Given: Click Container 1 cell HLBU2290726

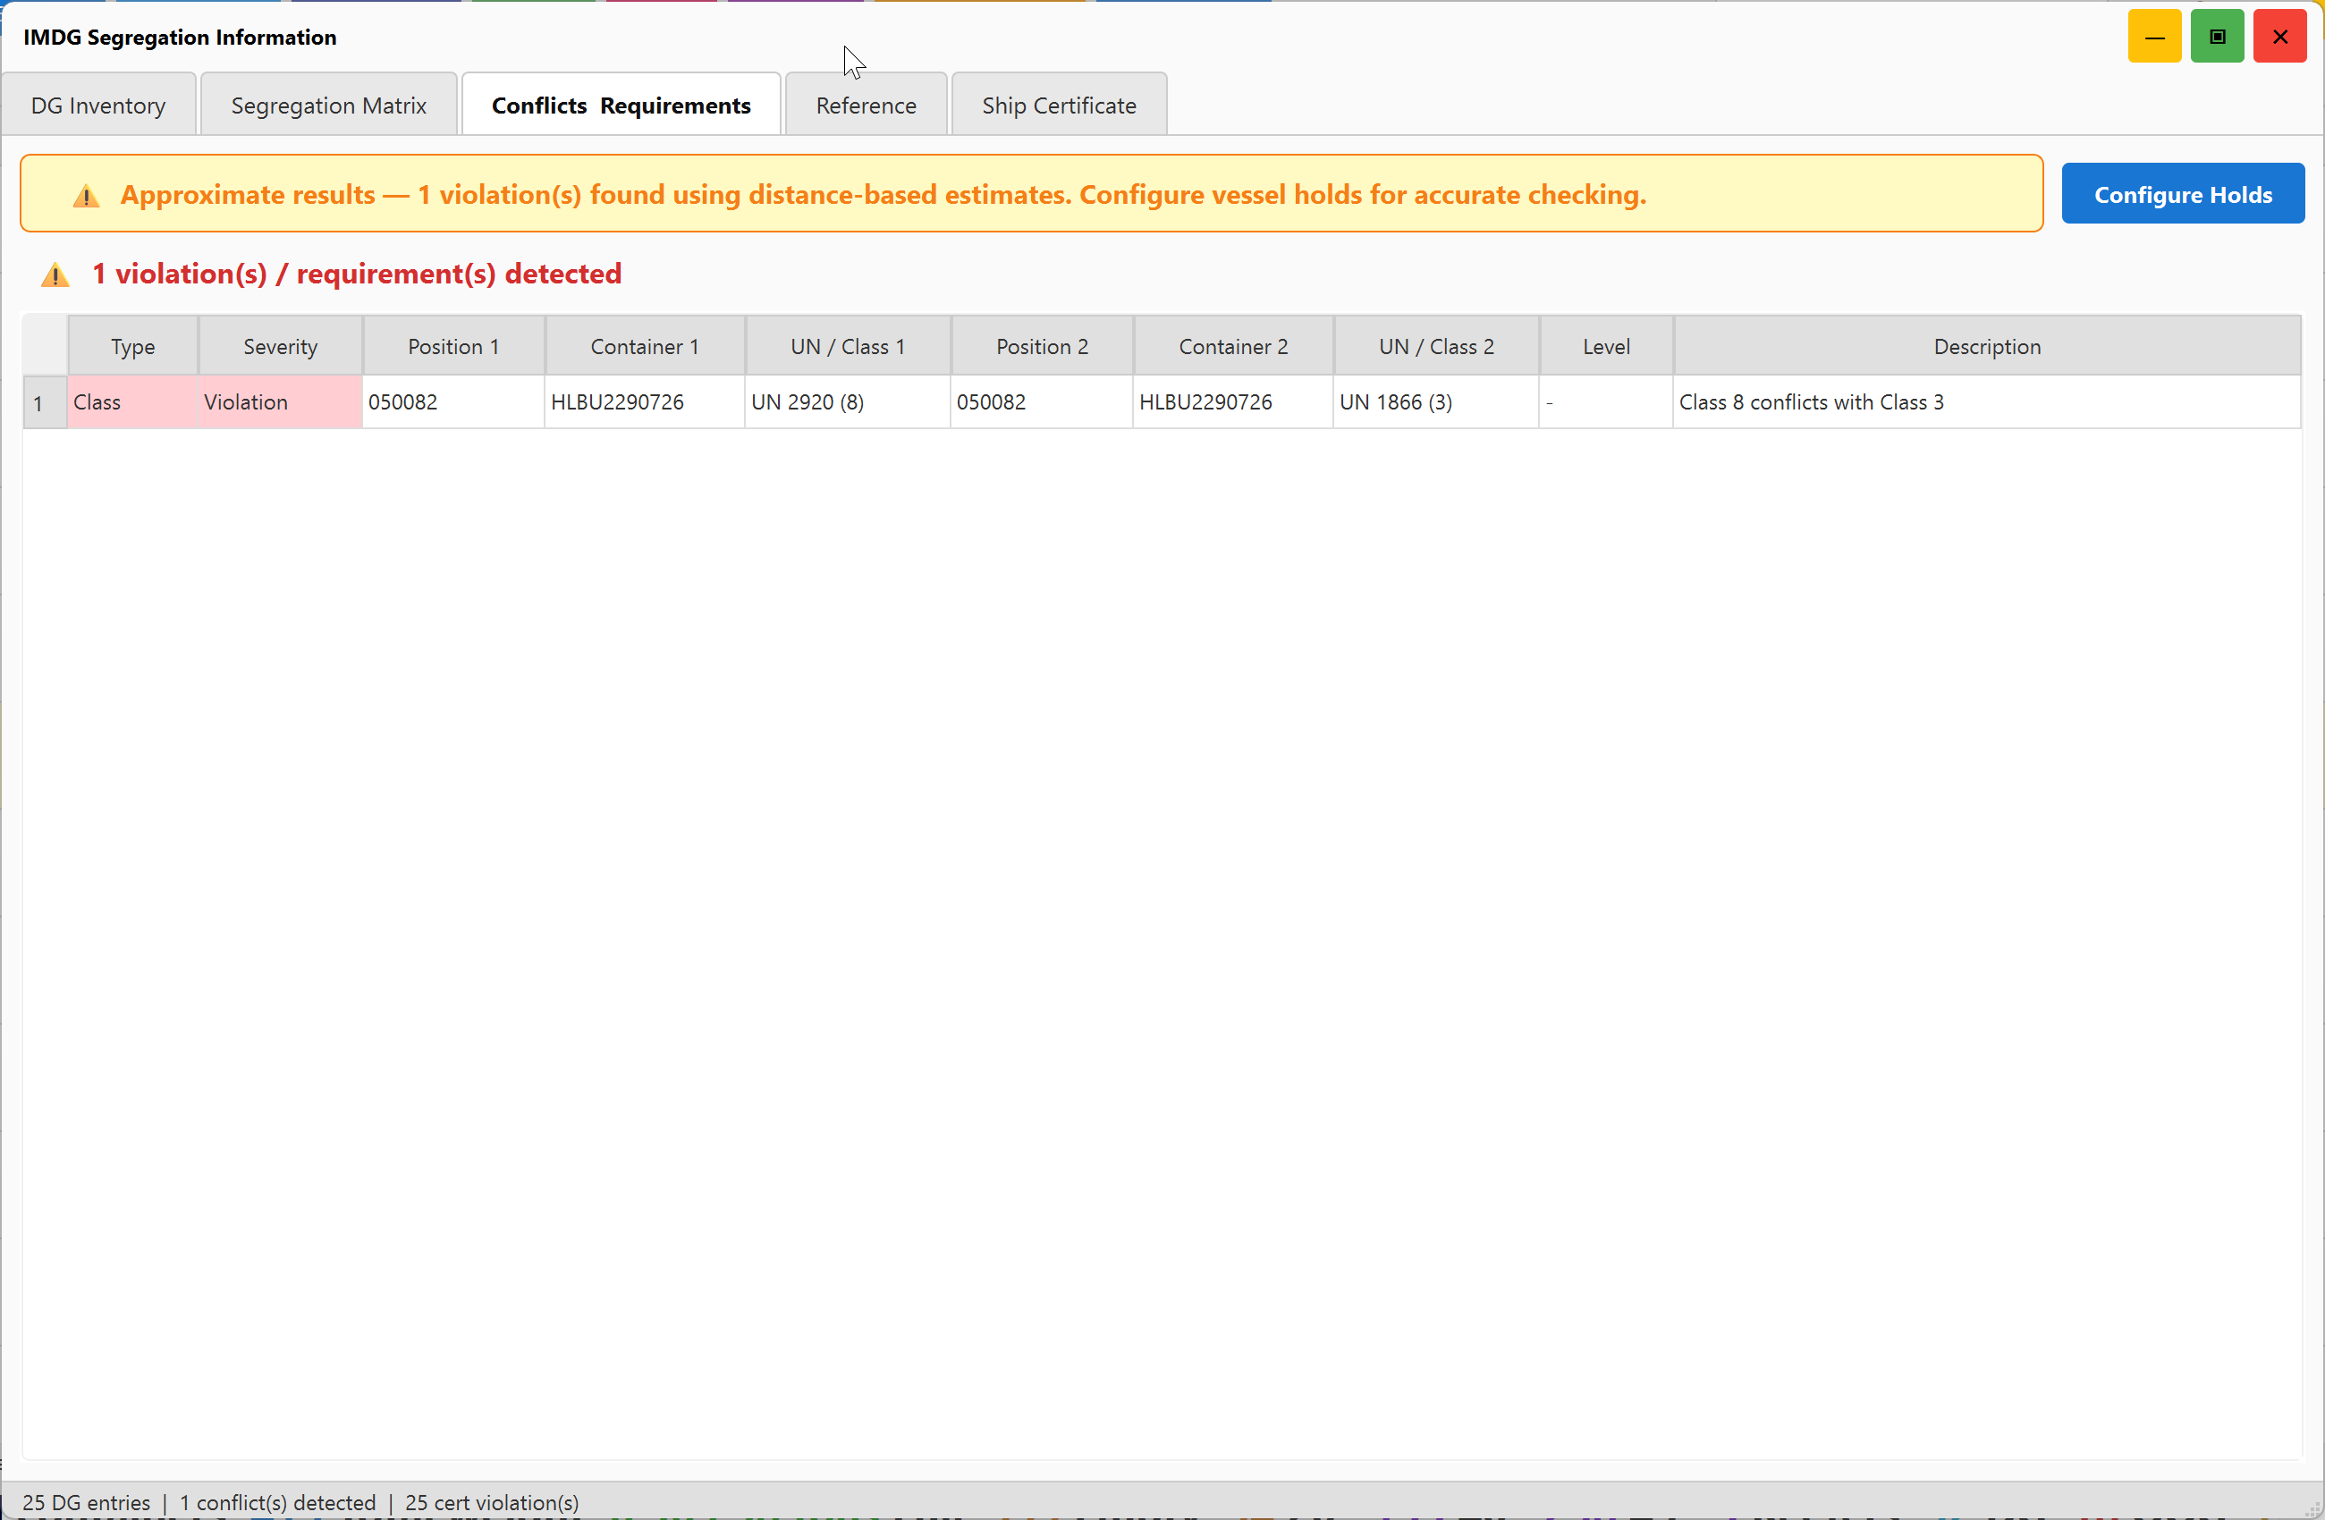Looking at the screenshot, I should tap(645, 402).
